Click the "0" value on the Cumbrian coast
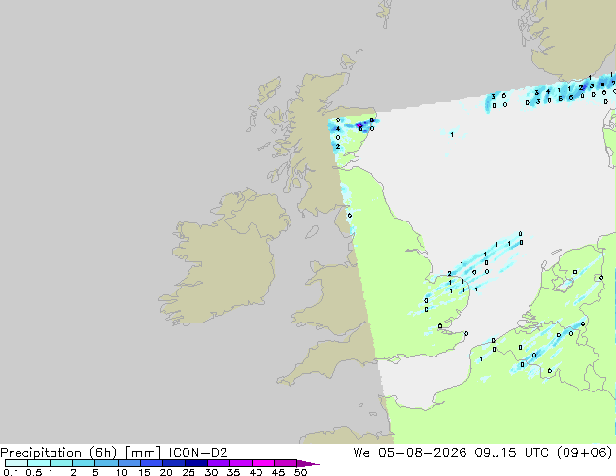 [350, 216]
